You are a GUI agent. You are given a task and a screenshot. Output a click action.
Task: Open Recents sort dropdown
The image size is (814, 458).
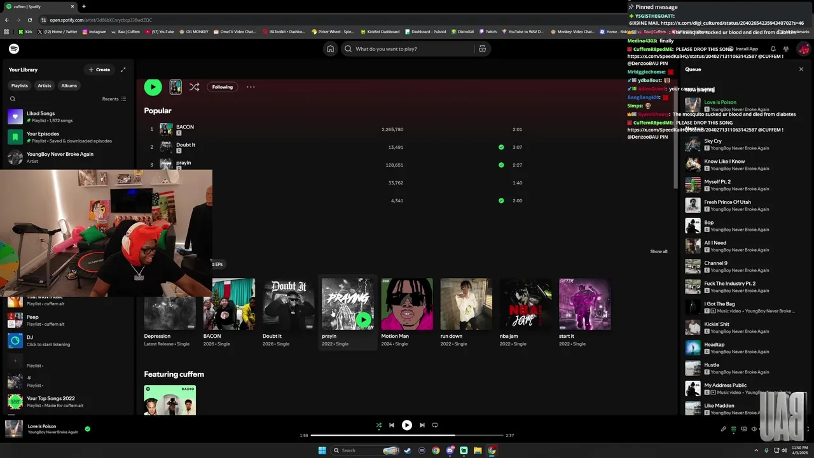114,99
